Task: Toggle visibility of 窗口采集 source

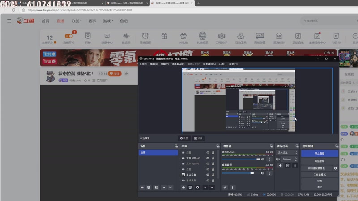Action: (x=208, y=175)
